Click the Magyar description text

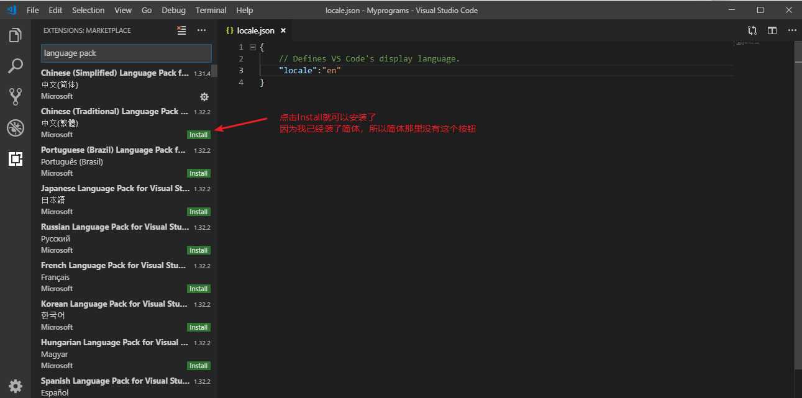point(55,354)
